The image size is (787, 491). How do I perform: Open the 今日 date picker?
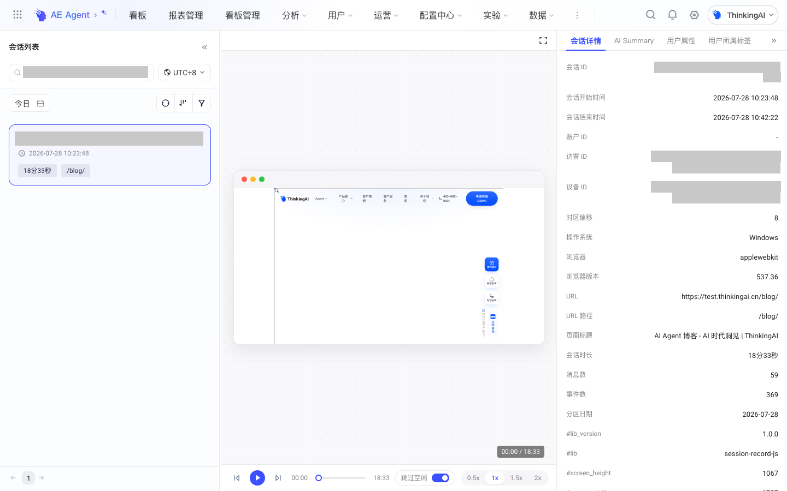point(30,103)
